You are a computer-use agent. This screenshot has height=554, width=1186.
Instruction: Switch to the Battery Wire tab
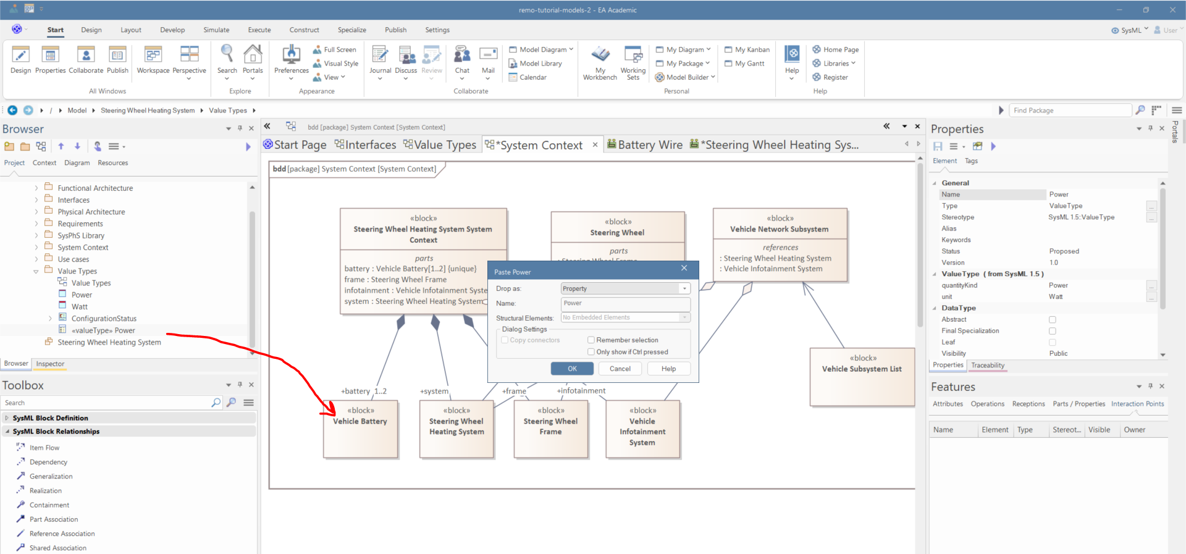tap(644, 145)
